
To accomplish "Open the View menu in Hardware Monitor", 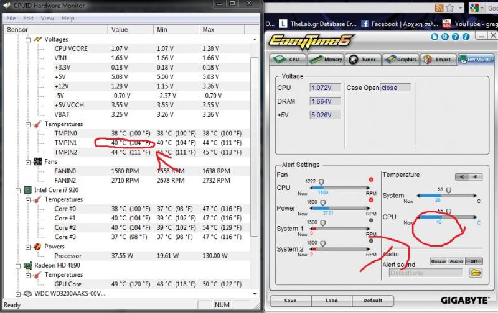I will pyautogui.click(x=47, y=19).
